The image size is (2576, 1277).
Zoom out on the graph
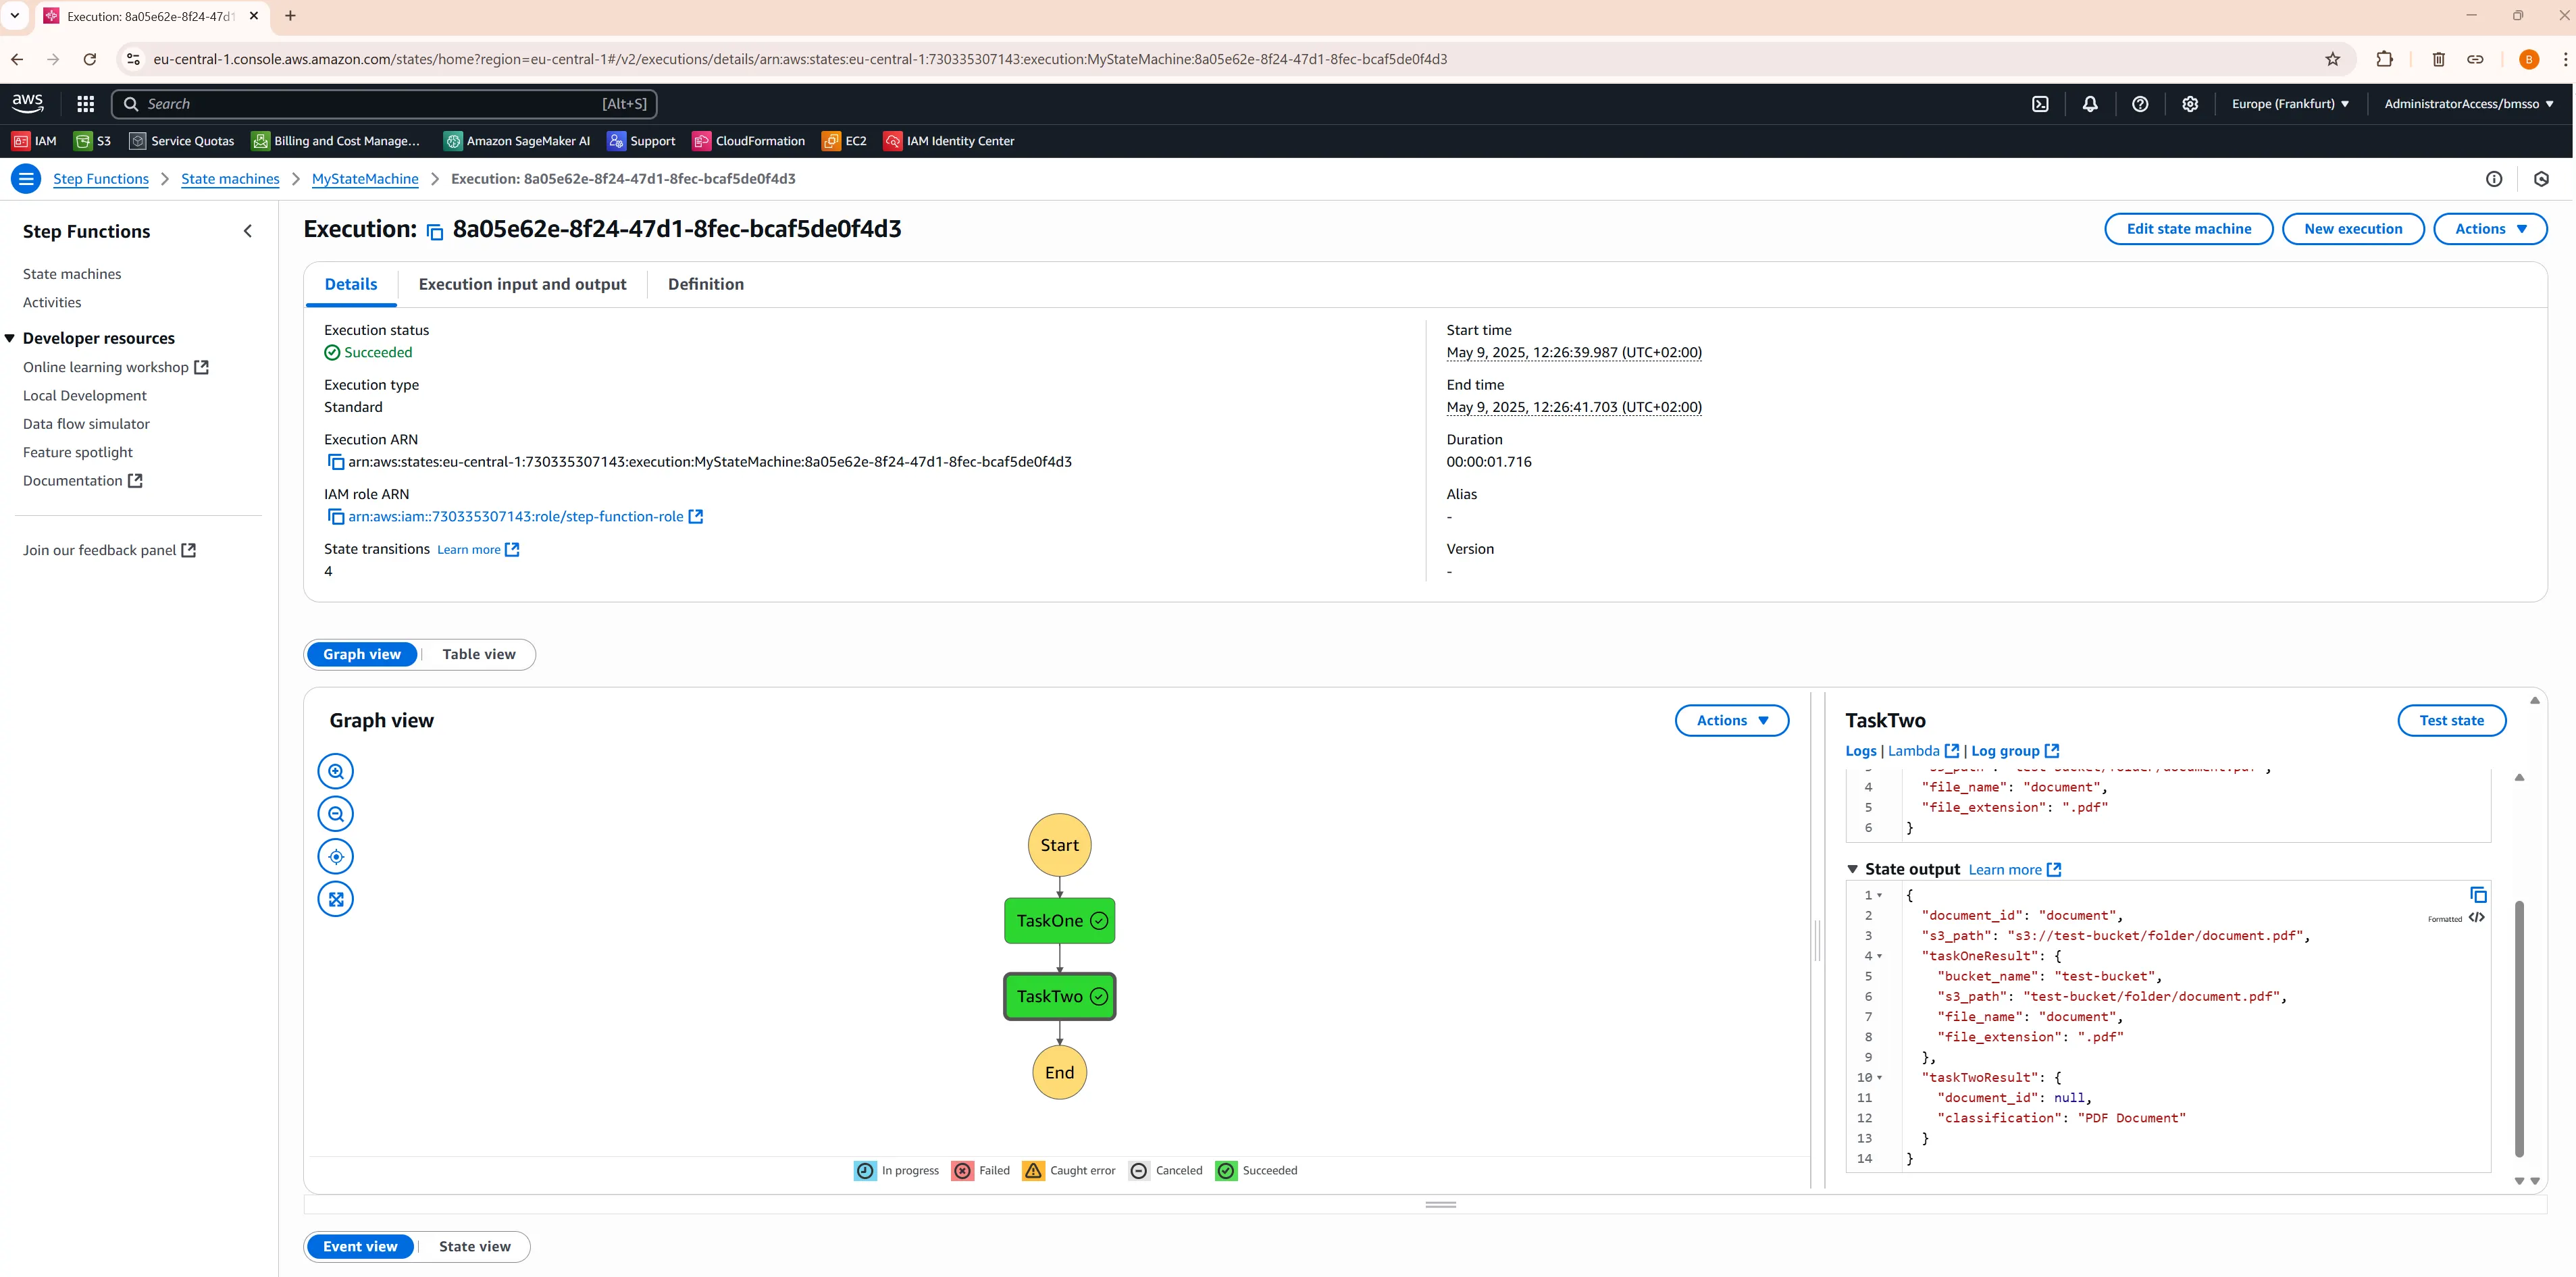[336, 814]
